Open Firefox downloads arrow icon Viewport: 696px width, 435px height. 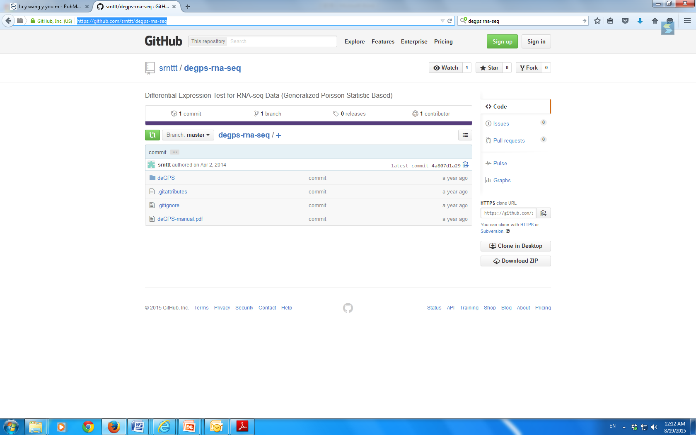(x=640, y=21)
